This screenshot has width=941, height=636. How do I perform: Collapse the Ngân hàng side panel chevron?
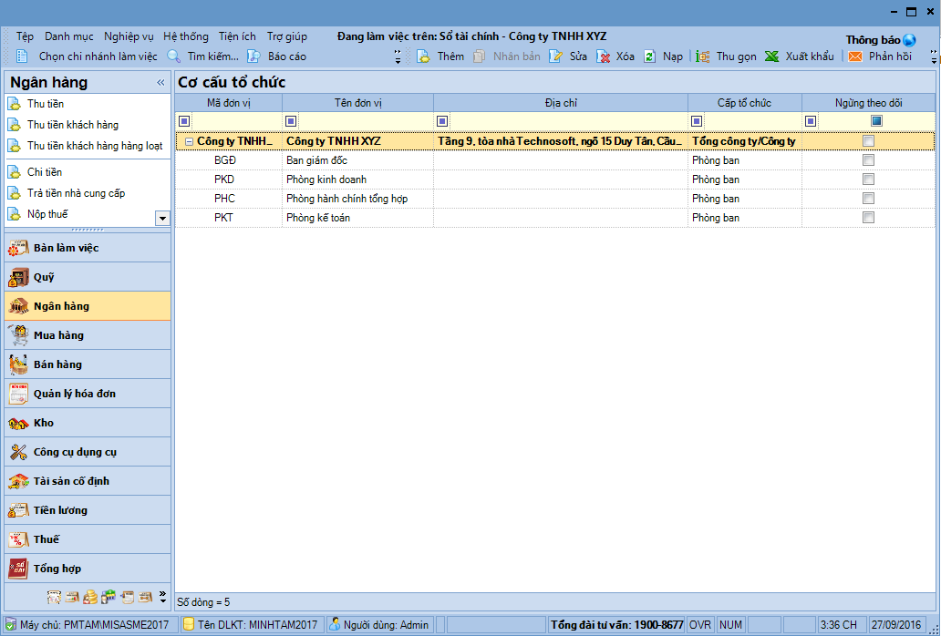(160, 82)
